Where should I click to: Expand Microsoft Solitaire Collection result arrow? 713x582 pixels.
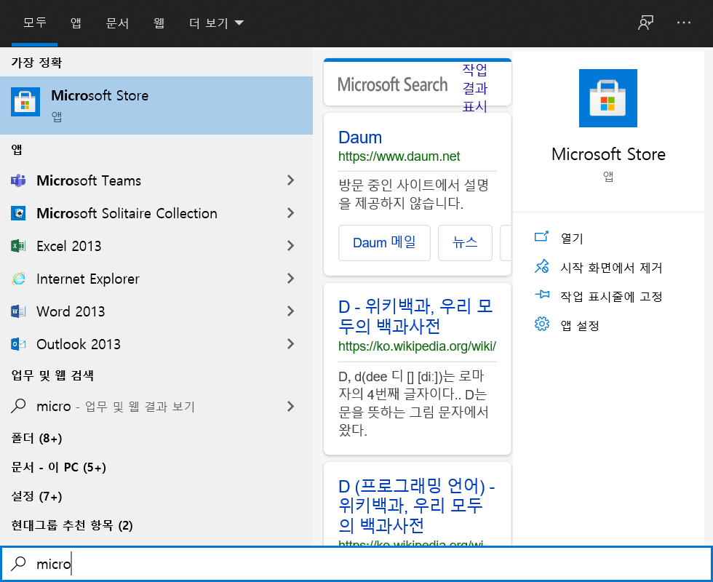pyautogui.click(x=290, y=213)
